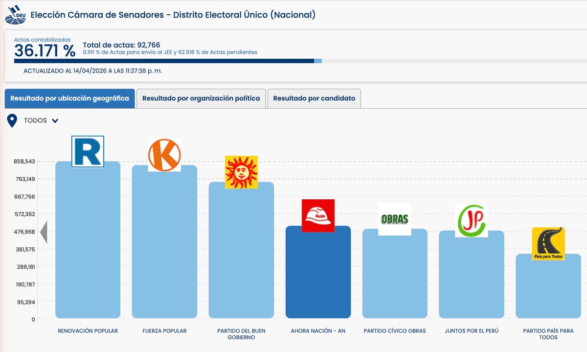Click the Partido del Buen Gobierno sun logo

pos(241,172)
